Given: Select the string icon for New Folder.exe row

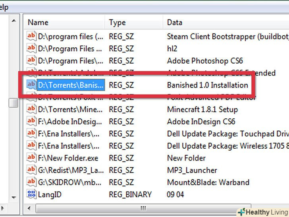Looking at the screenshot, I should coord(31,158).
